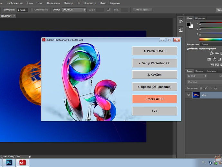
Task: Open the Текст menu
Action: tap(40, 3)
